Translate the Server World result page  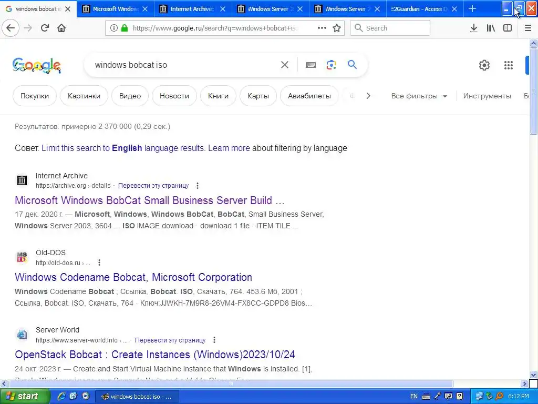click(170, 340)
